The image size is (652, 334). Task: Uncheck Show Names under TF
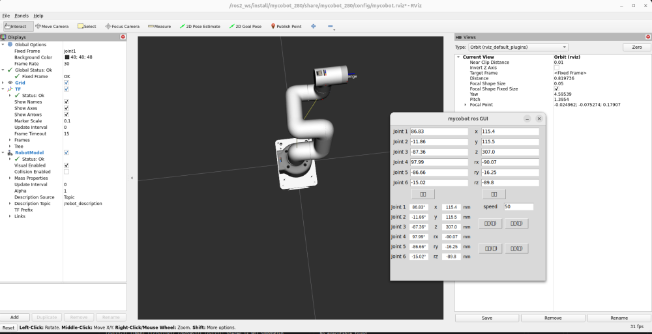[67, 102]
